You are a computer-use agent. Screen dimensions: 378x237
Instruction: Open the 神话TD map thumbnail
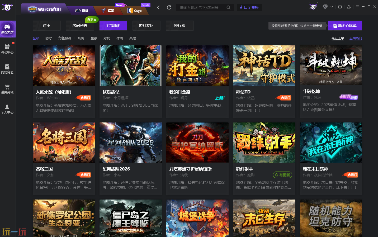pyautogui.click(x=264, y=65)
